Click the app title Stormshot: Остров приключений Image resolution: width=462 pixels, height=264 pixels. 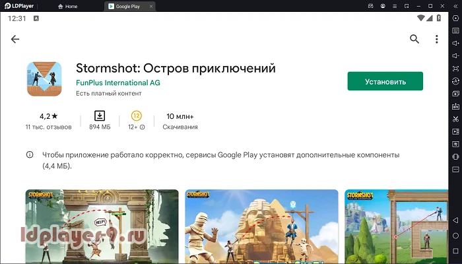(x=176, y=68)
